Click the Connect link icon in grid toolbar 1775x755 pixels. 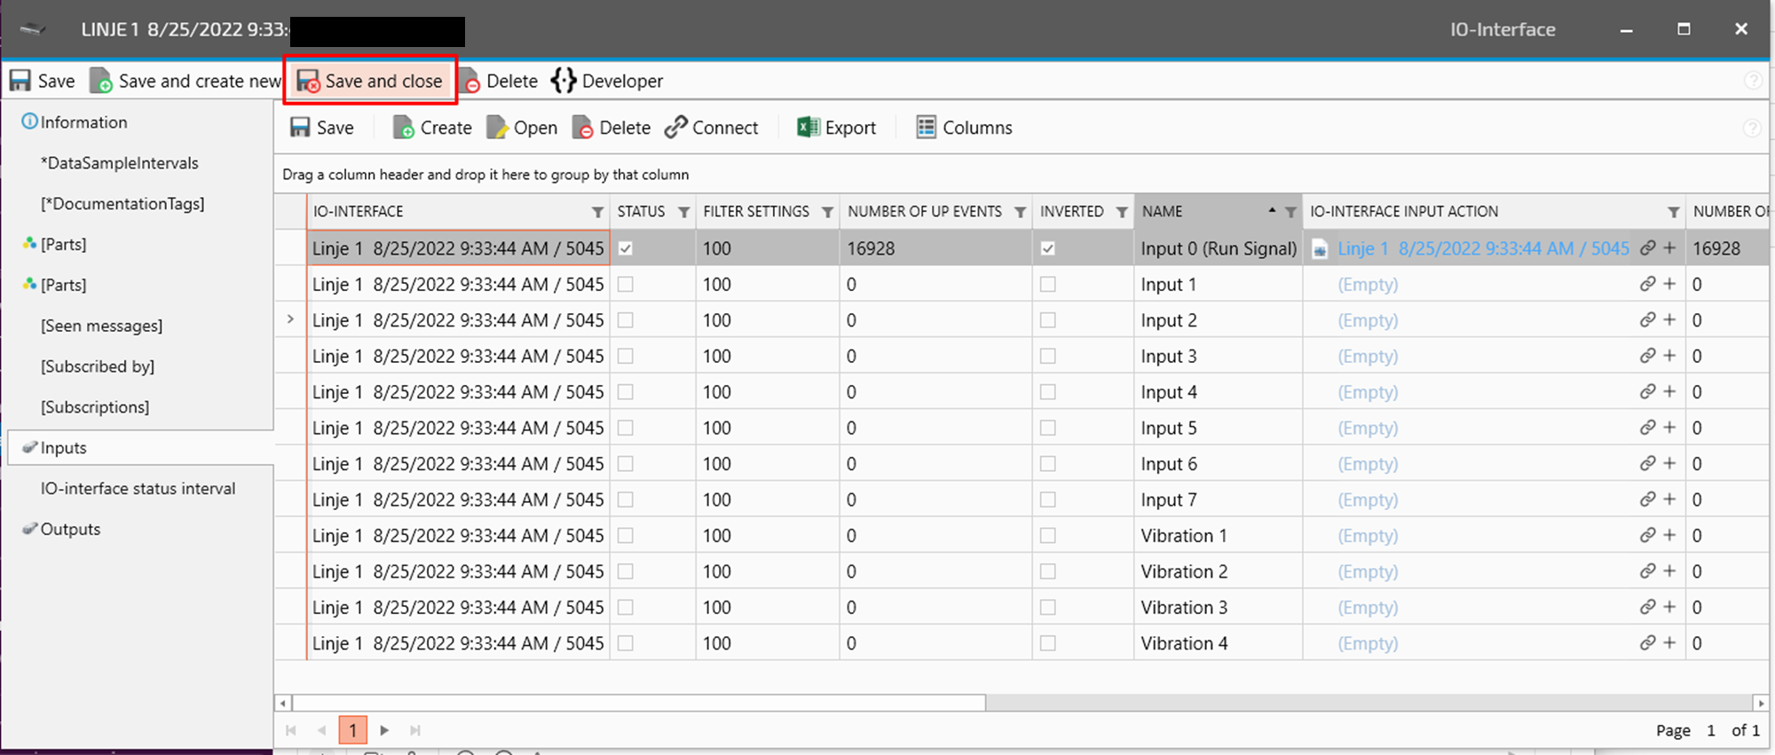tap(676, 128)
